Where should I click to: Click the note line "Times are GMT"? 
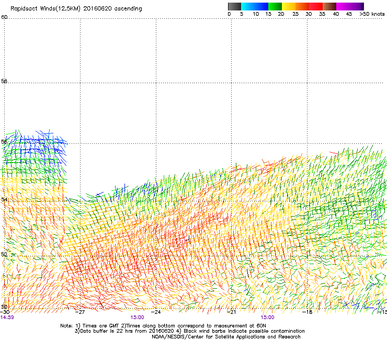(101, 326)
